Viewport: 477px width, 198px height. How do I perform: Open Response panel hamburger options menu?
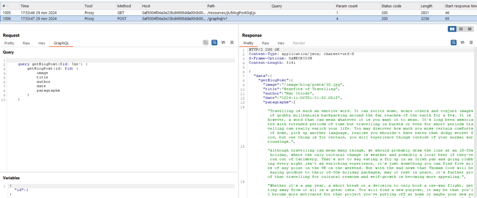[x=471, y=42]
